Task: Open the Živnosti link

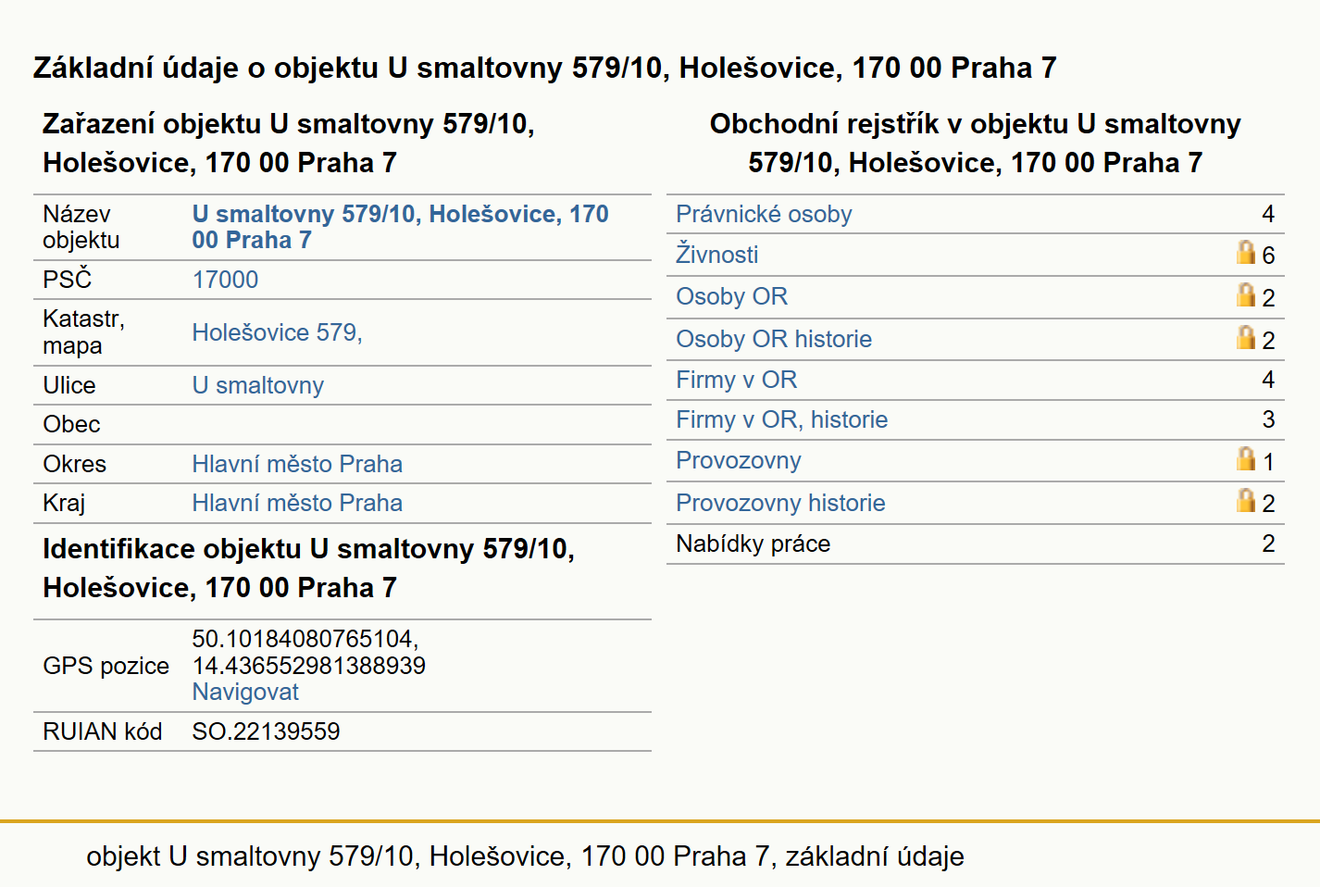Action: pos(716,255)
